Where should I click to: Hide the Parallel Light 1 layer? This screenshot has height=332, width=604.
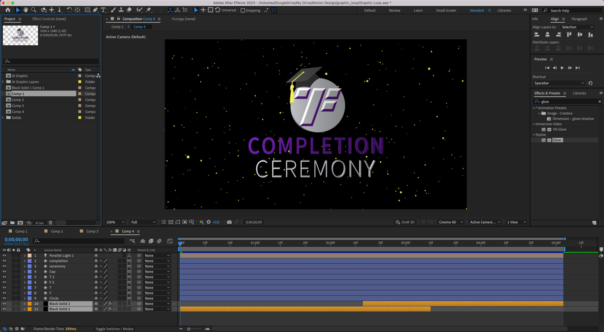(x=4, y=255)
